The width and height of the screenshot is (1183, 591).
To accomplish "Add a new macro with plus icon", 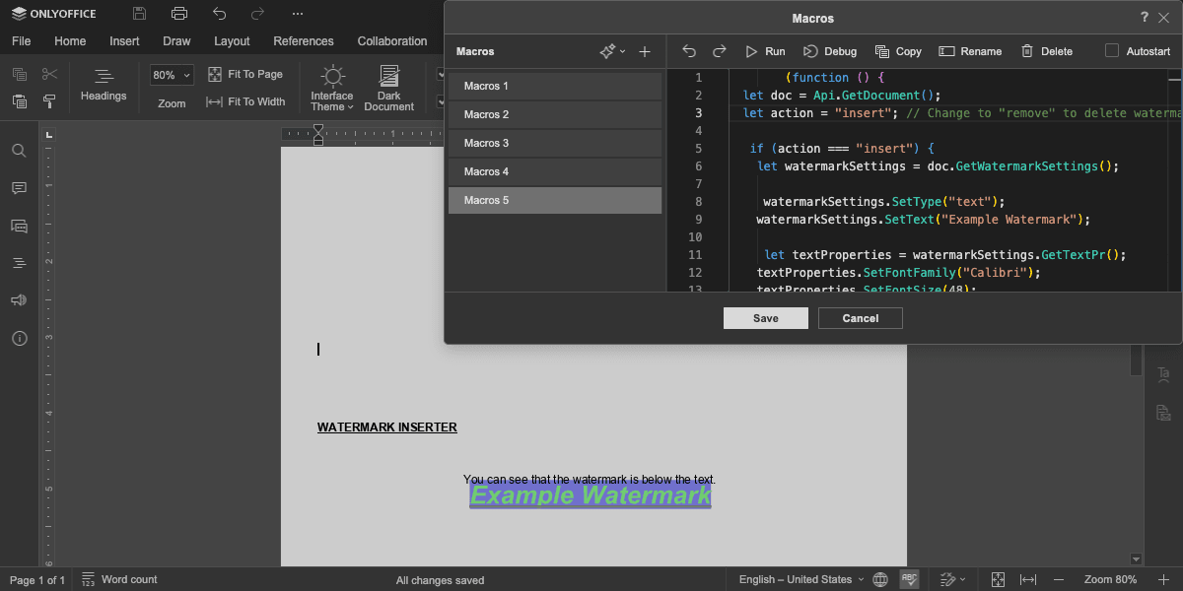I will click(645, 51).
